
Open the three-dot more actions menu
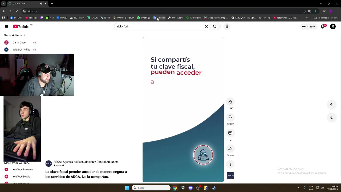pos(230,164)
